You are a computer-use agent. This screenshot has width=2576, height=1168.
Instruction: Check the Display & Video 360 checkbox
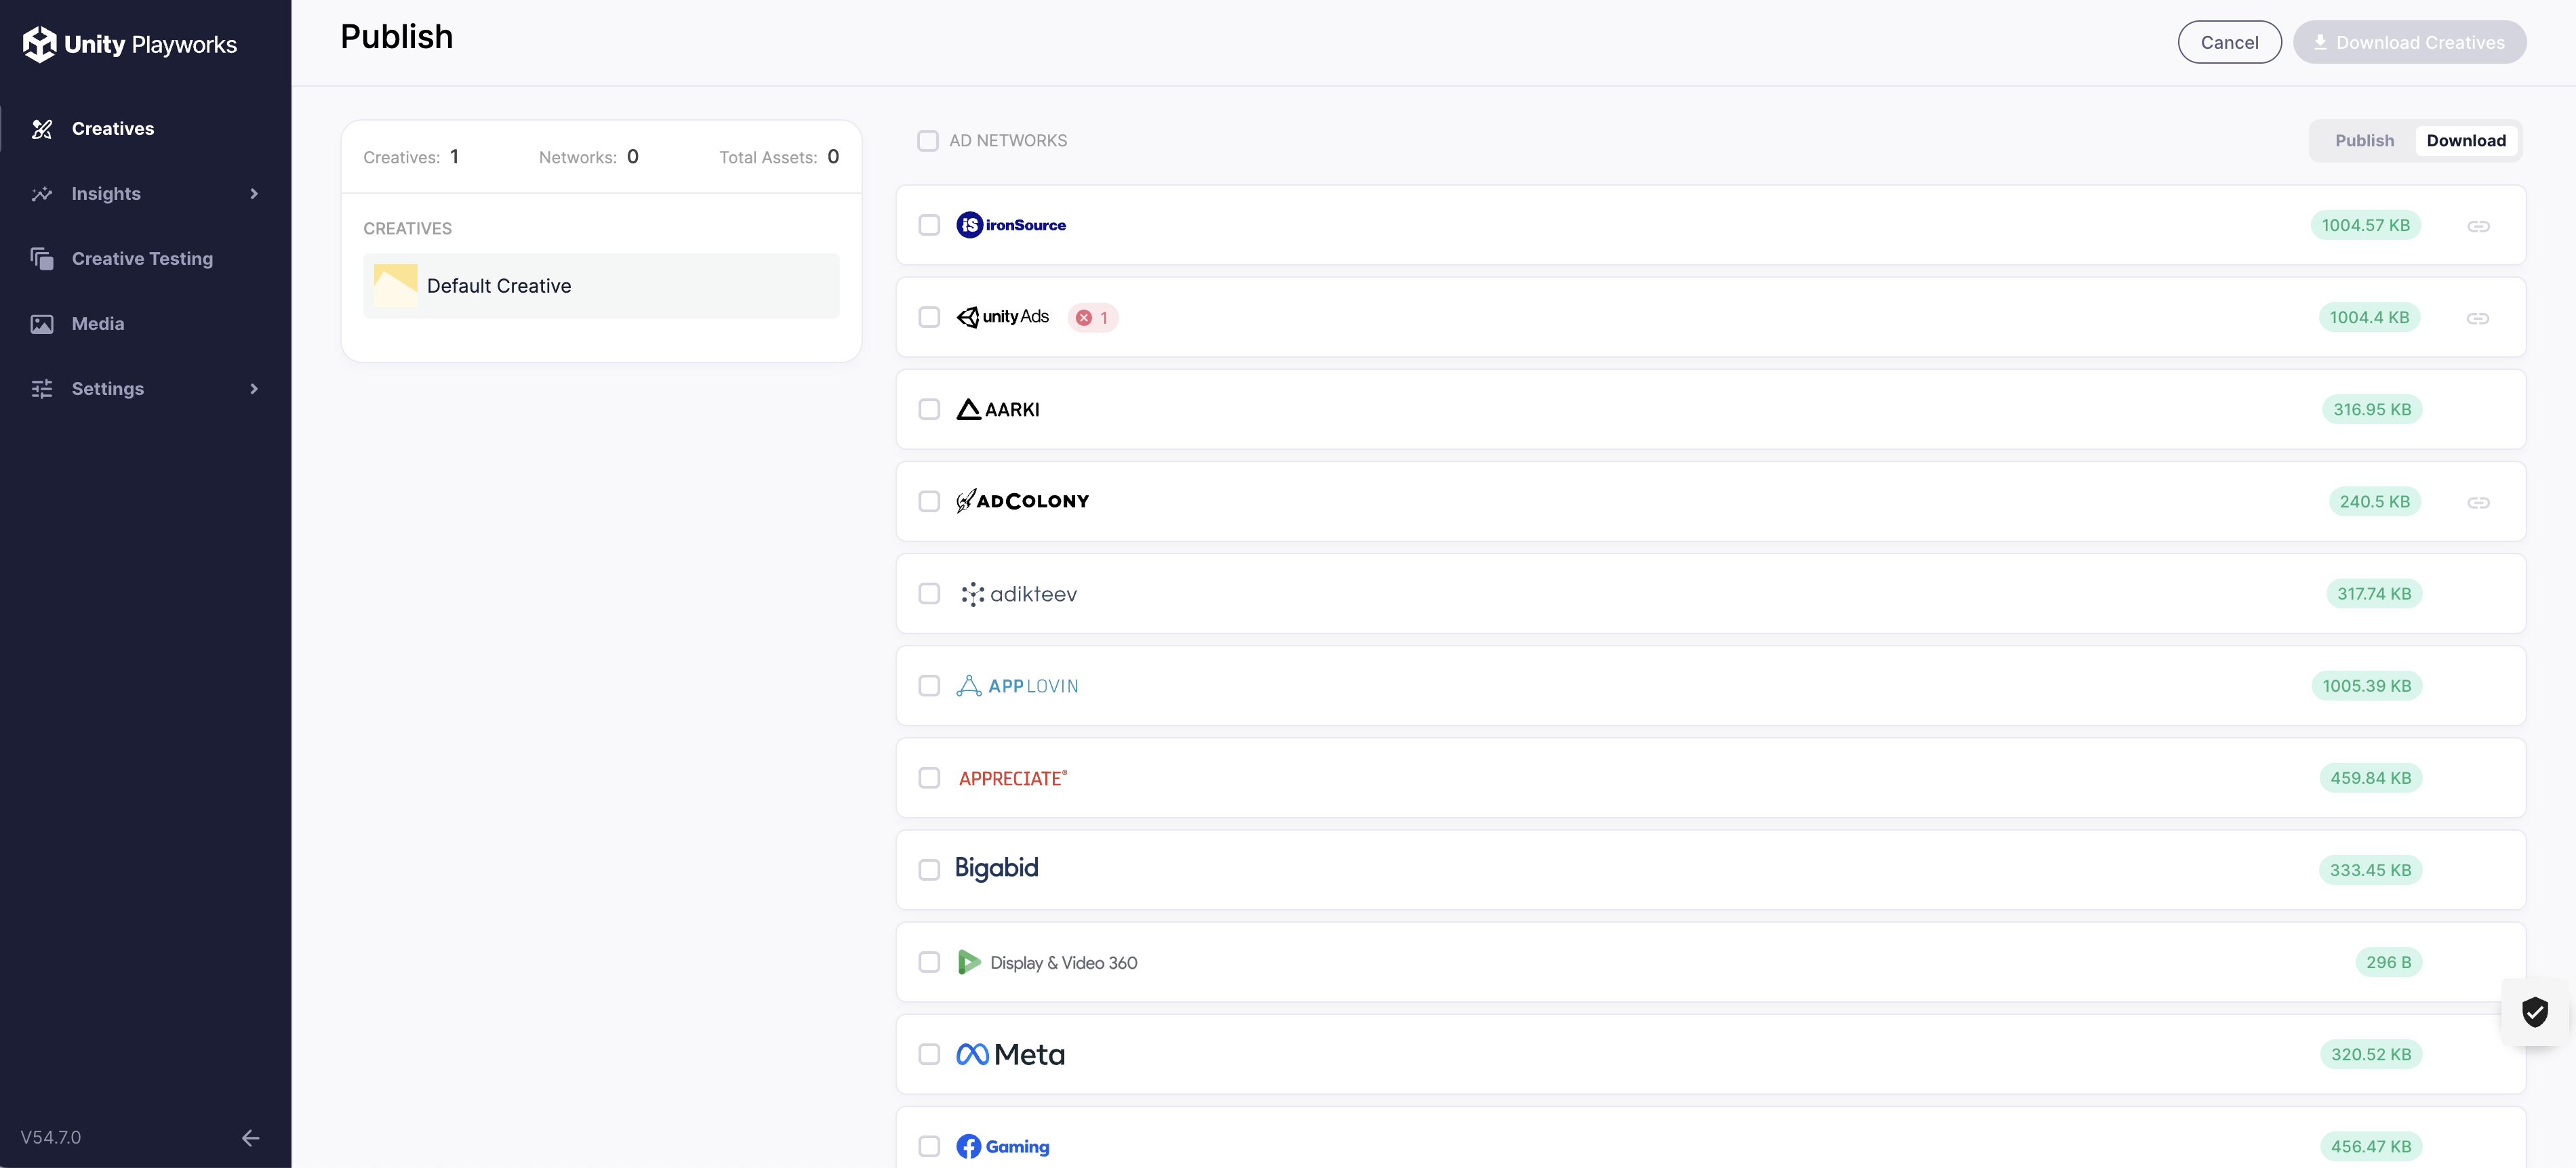929,962
